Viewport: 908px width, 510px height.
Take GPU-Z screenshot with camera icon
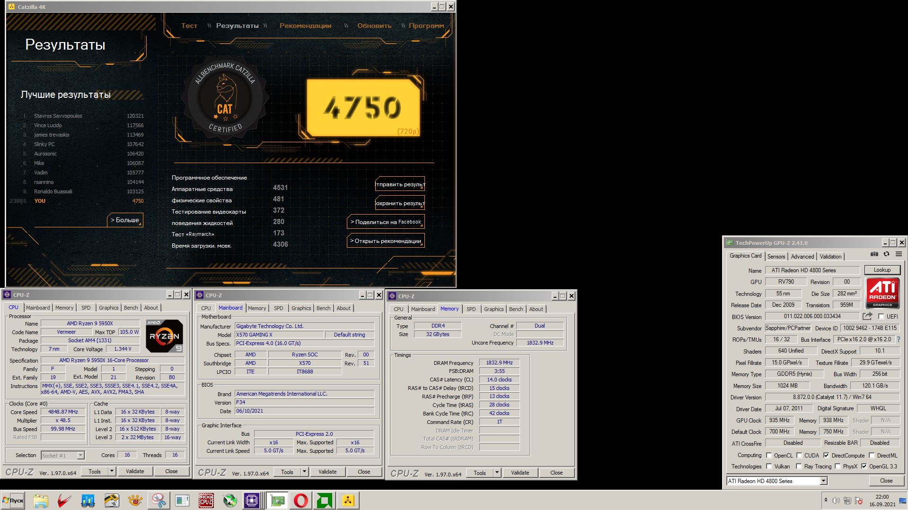click(x=874, y=254)
